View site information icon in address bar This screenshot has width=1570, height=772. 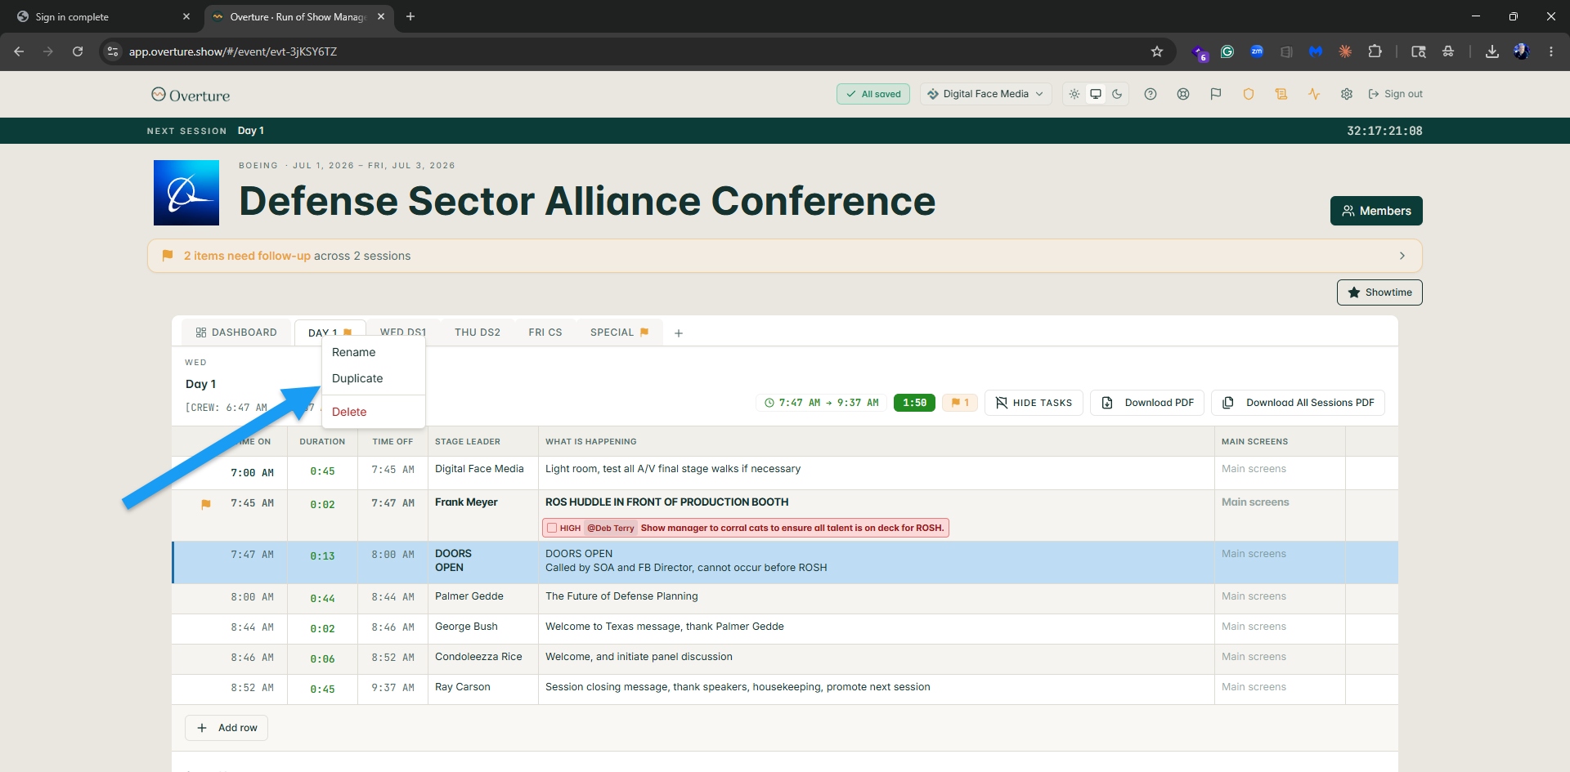113,51
